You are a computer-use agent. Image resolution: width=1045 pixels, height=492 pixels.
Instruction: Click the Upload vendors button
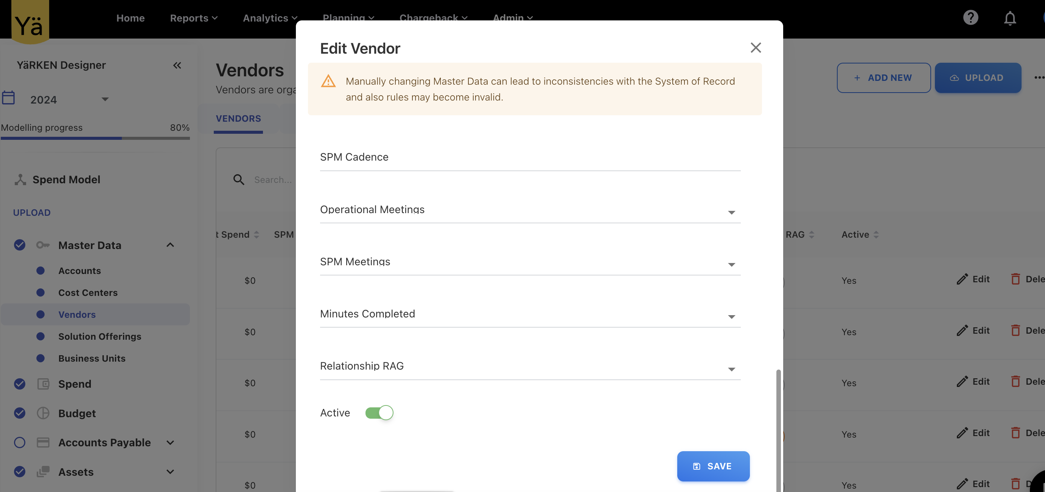978,78
